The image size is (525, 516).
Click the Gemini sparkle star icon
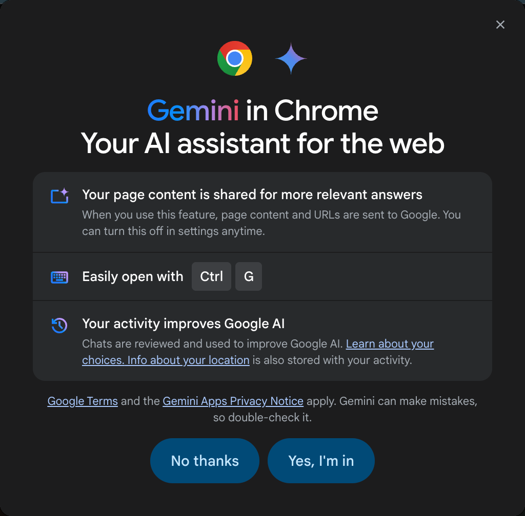[291, 58]
